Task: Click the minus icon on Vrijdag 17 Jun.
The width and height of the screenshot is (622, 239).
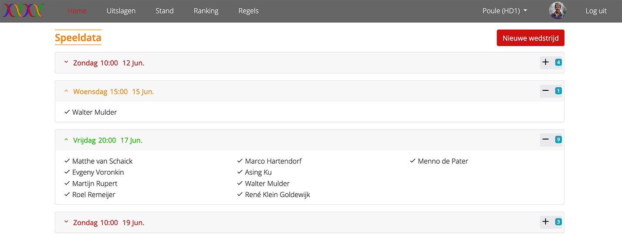Action: click(x=545, y=139)
